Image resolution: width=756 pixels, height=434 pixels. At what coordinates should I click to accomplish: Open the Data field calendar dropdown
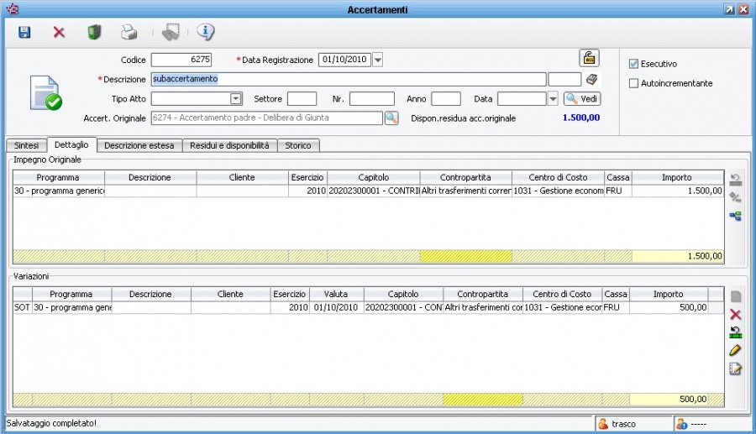click(x=553, y=99)
